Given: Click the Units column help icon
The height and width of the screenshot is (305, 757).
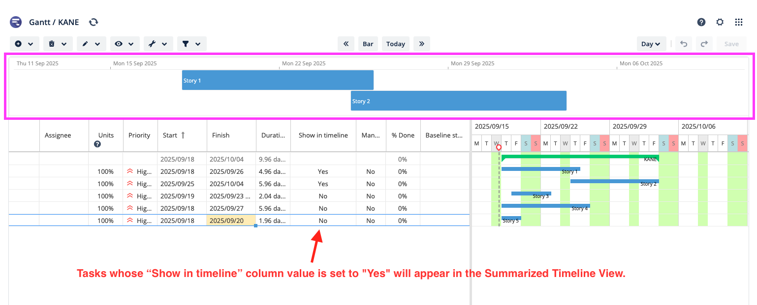Looking at the screenshot, I should click(97, 144).
